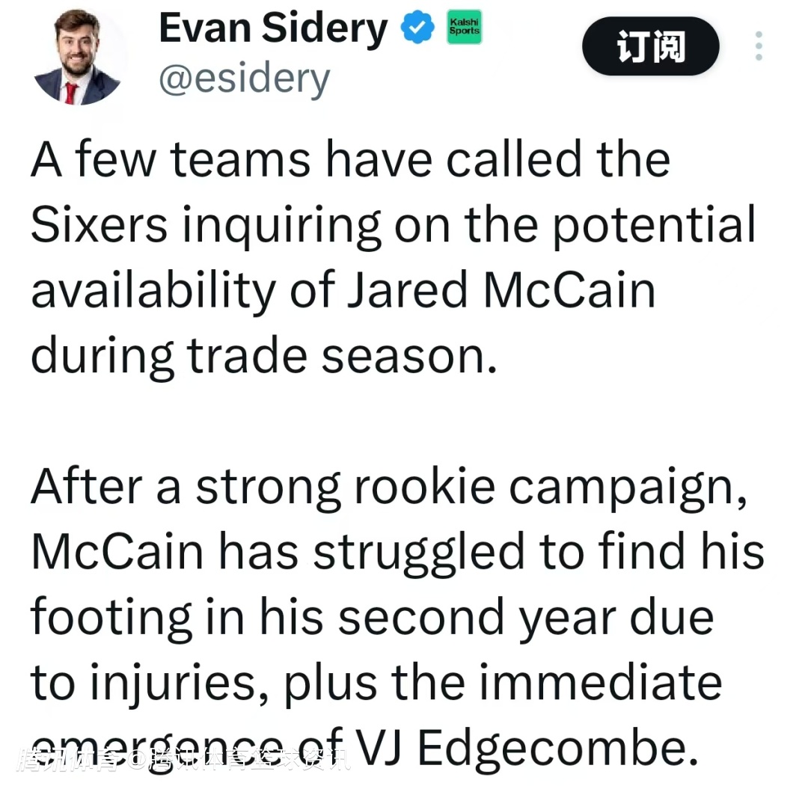Click the word "struggled" in second paragraph
Screen dimensions: 808x786
tap(408, 552)
